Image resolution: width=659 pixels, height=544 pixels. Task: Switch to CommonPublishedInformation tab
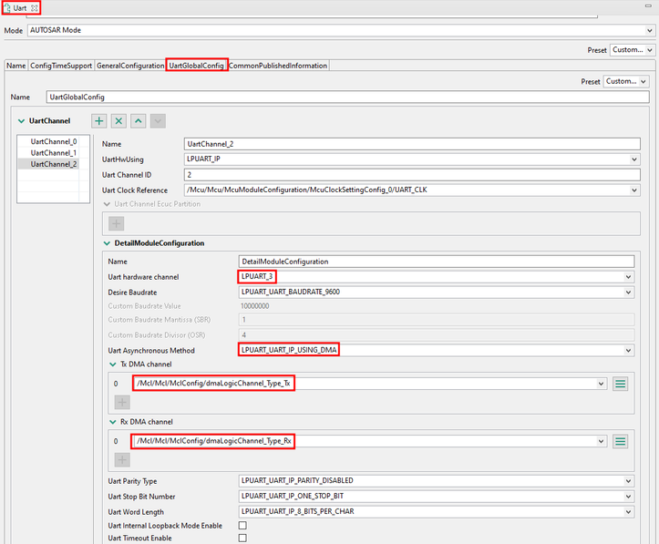point(278,66)
